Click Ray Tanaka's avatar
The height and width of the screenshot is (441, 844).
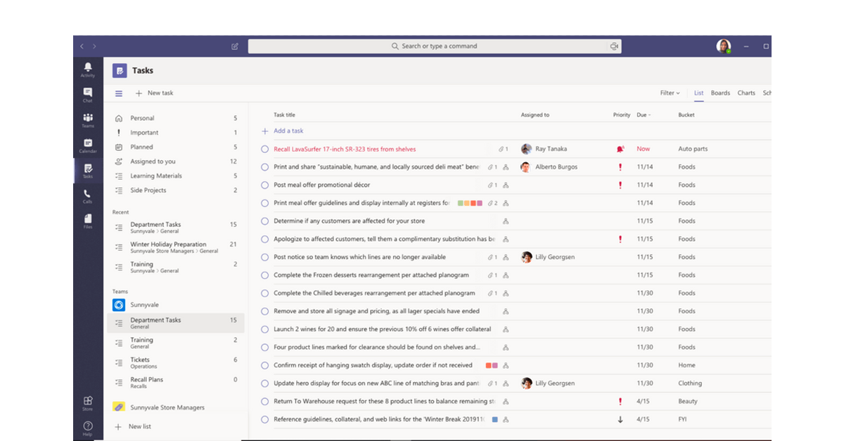[526, 149]
